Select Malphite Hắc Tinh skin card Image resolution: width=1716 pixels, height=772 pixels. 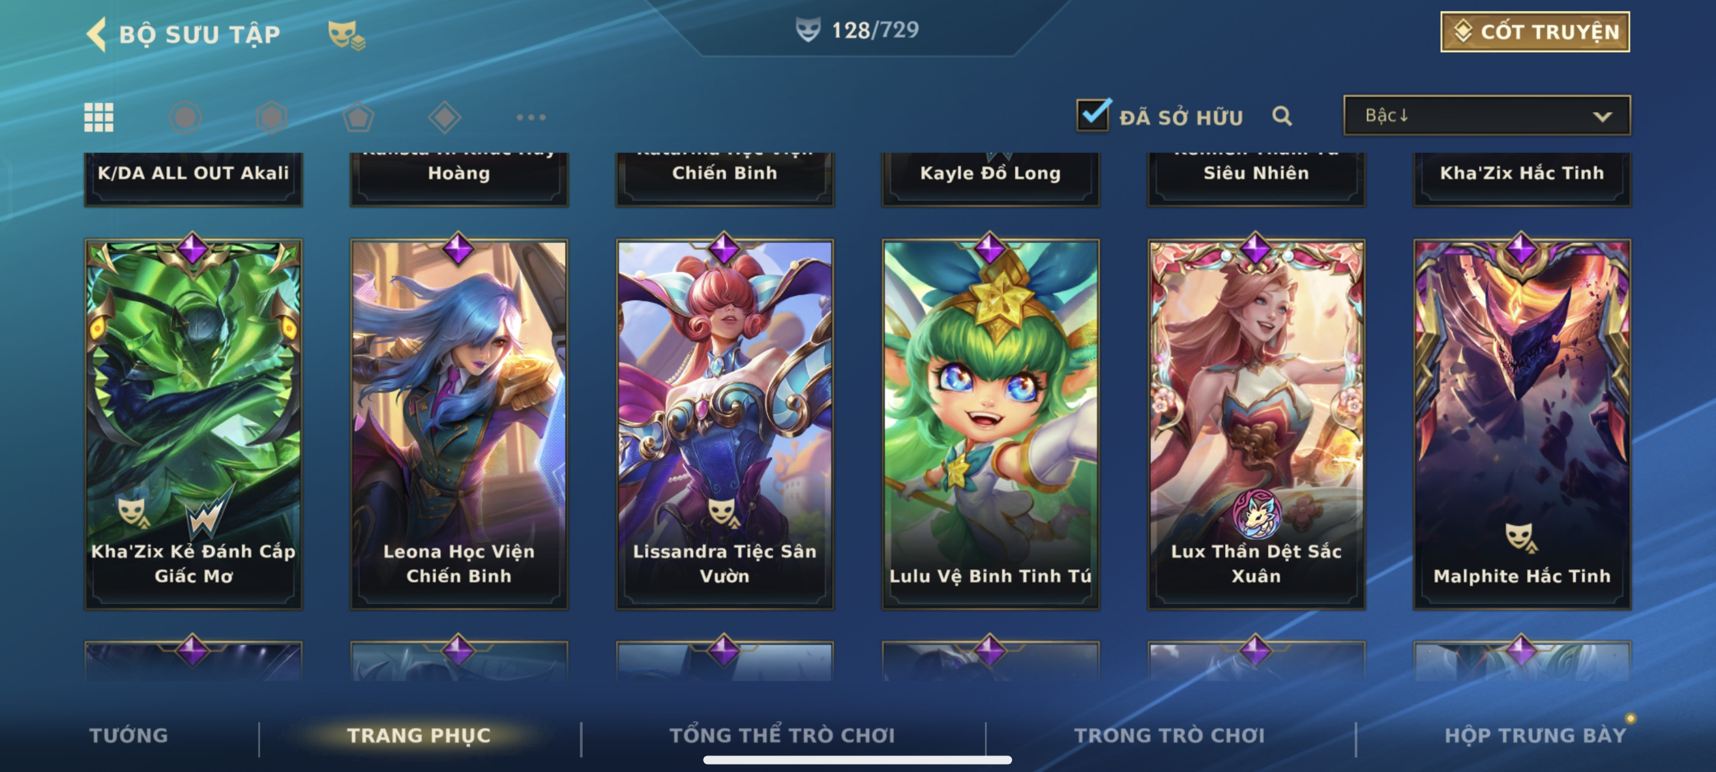[1522, 423]
